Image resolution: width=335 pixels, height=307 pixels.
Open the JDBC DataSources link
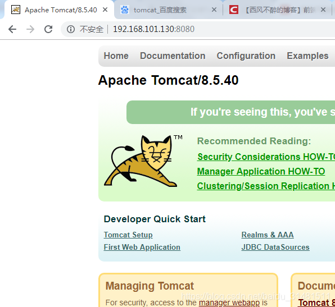coord(275,247)
